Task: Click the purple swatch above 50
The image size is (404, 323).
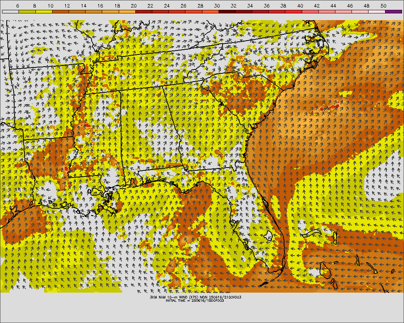Action: click(x=394, y=11)
